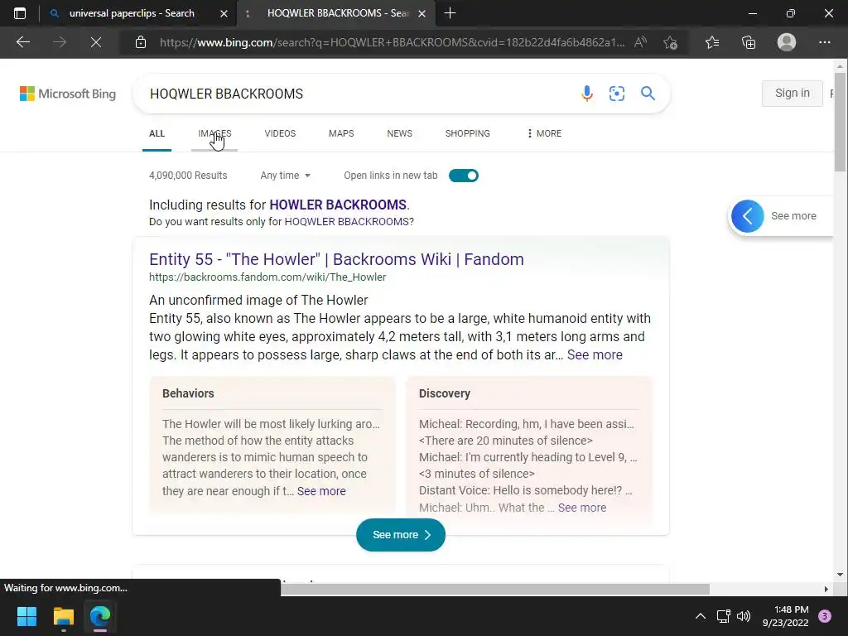Switch to SHOPPING results
The image size is (848, 636).
[467, 133]
